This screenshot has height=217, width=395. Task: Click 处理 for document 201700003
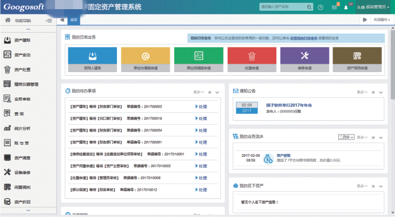coord(201,106)
